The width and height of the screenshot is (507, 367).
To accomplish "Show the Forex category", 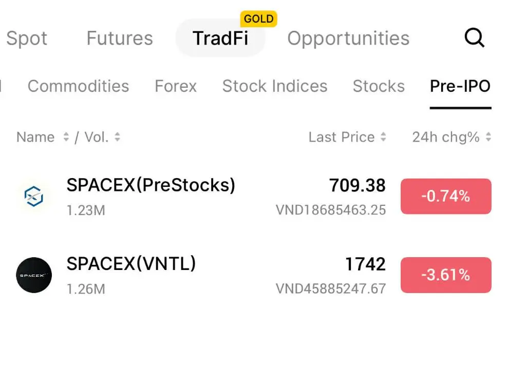I will pos(176,86).
